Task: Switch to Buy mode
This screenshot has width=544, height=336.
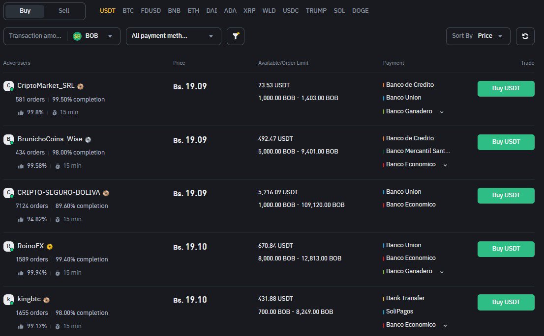Action: pos(25,11)
